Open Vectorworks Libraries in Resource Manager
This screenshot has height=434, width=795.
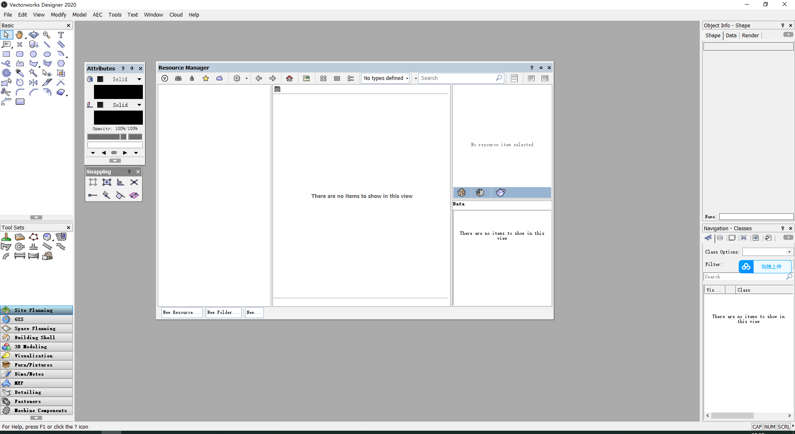pos(165,78)
